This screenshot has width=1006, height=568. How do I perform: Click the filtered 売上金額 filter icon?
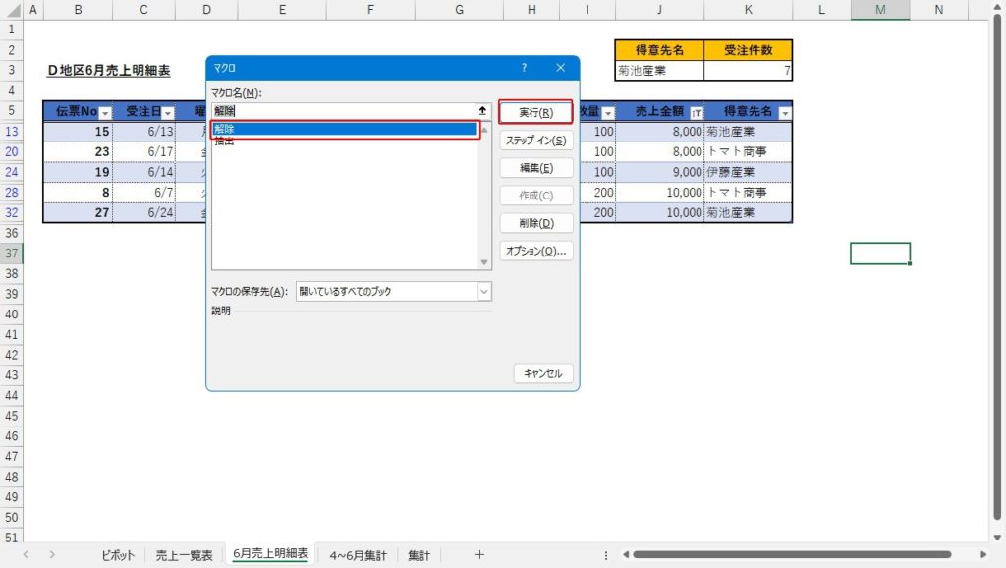[x=697, y=112]
